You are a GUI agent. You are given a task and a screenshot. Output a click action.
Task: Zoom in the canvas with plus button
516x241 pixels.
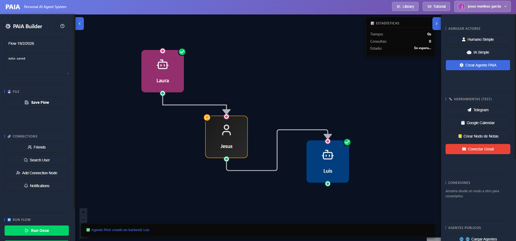[83, 212]
